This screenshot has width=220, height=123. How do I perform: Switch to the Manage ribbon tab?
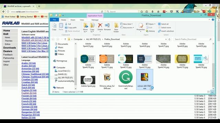tap(95, 20)
